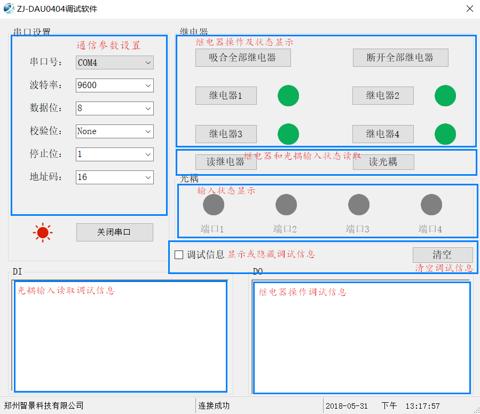This screenshot has height=414, width=480.
Task: Click the 地址码 label
Action: click(x=45, y=177)
